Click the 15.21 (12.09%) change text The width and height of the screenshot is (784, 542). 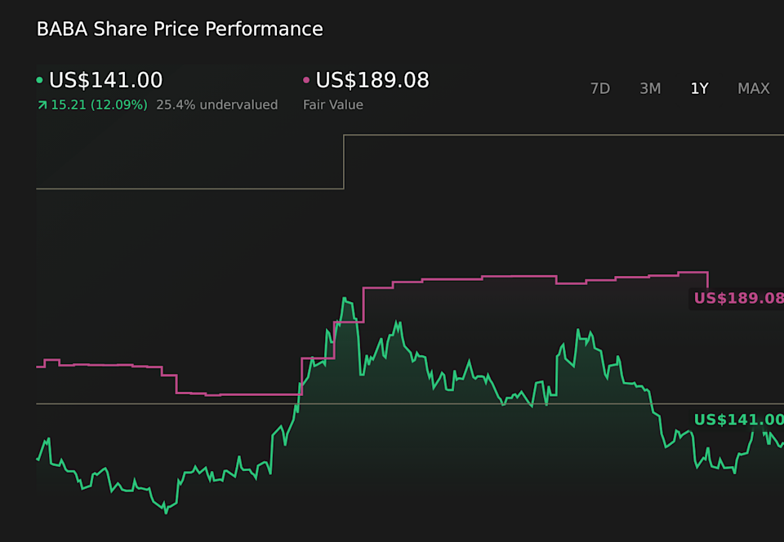pos(99,105)
